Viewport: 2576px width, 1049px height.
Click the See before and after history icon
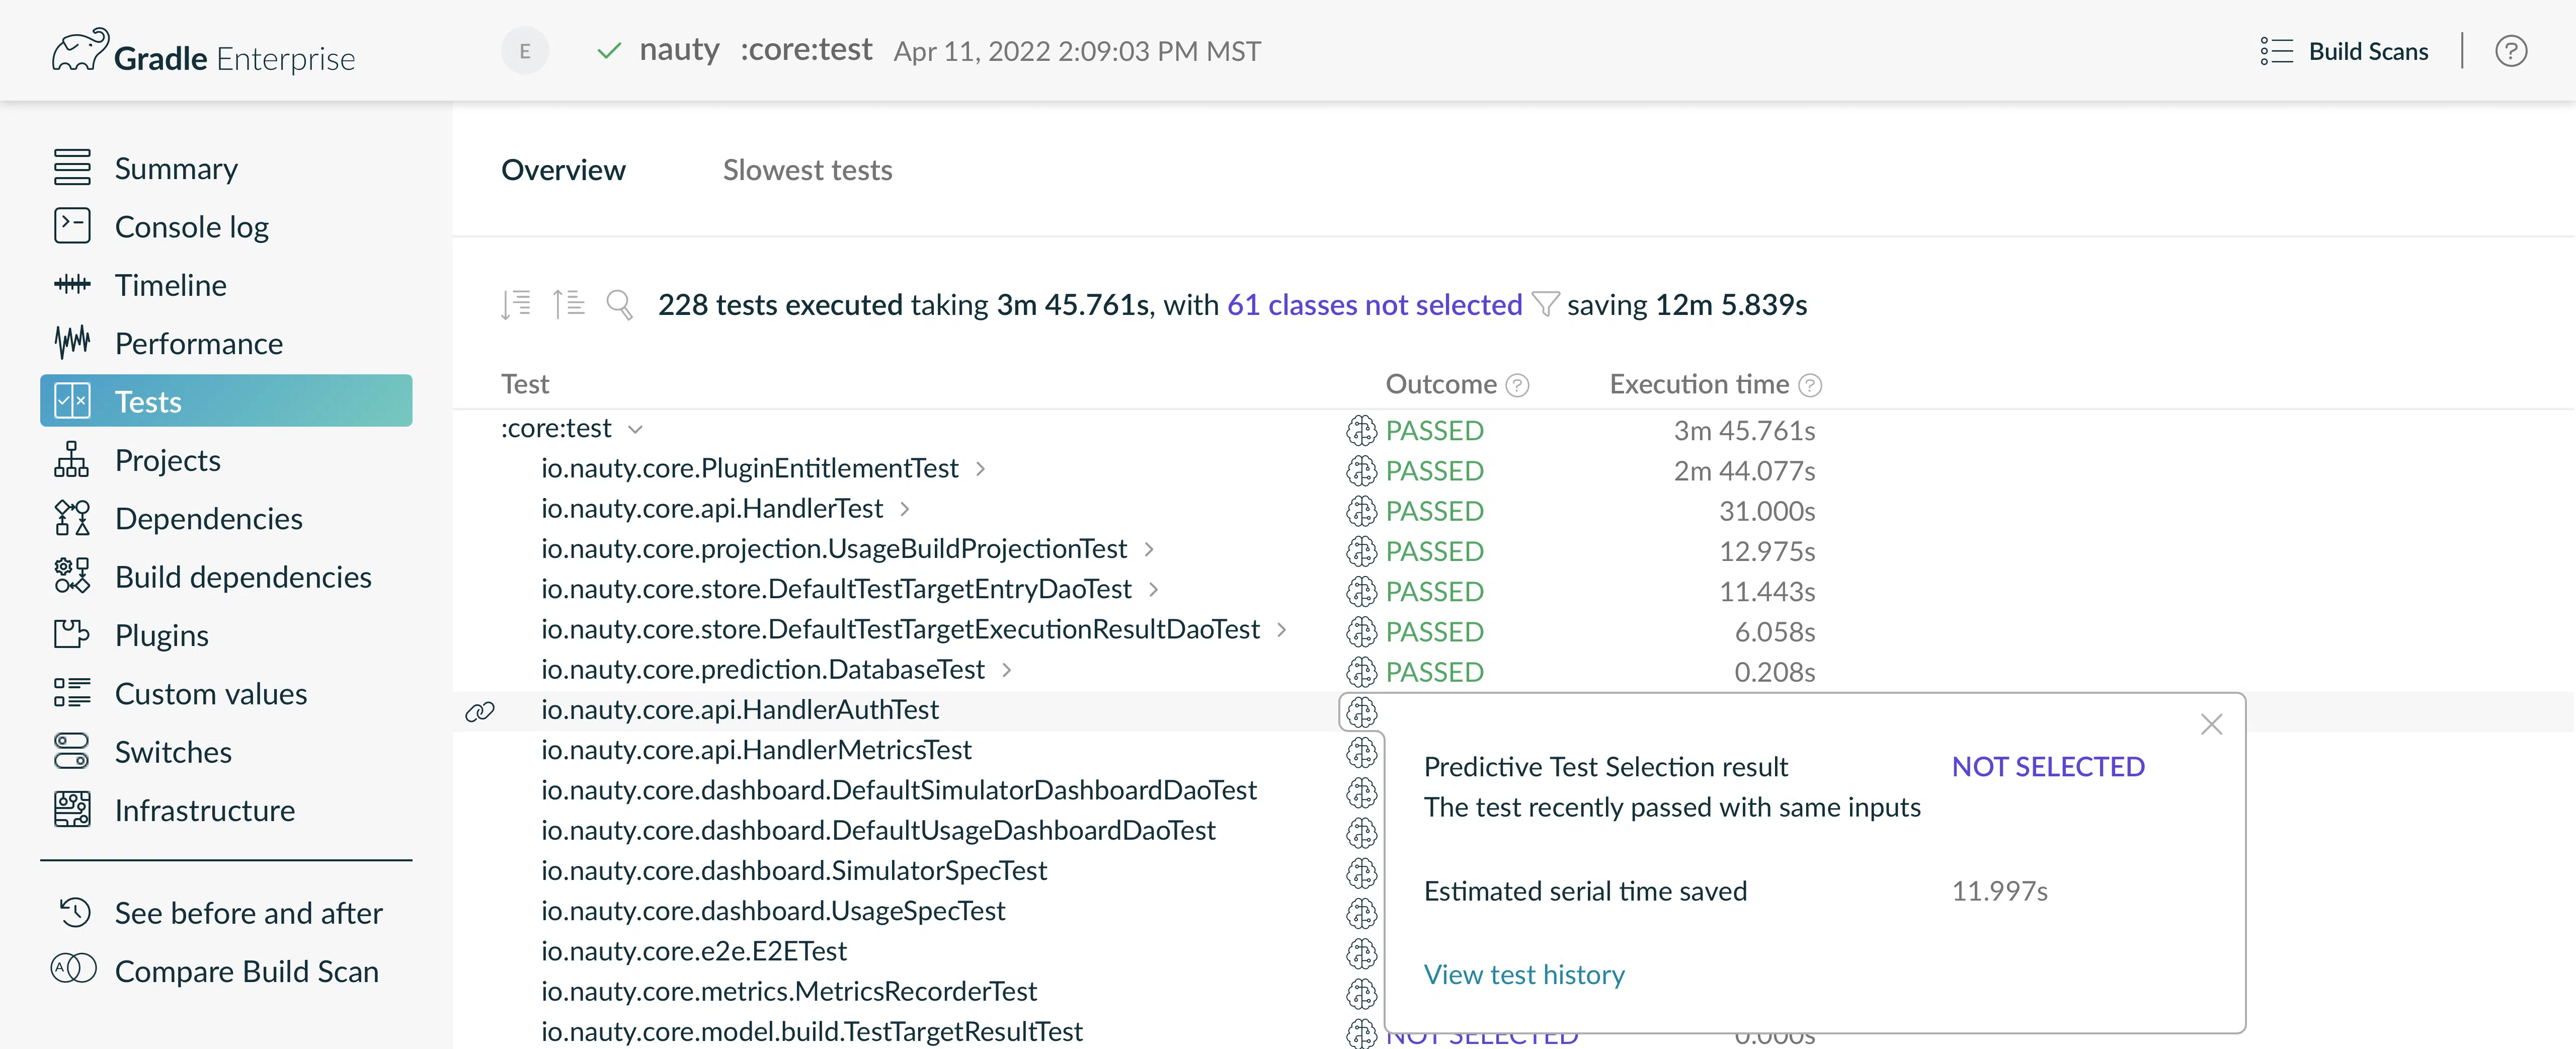click(x=75, y=913)
